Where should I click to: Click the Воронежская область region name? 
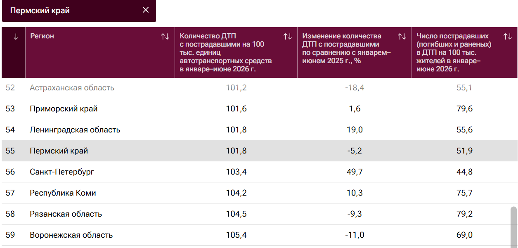point(71,235)
